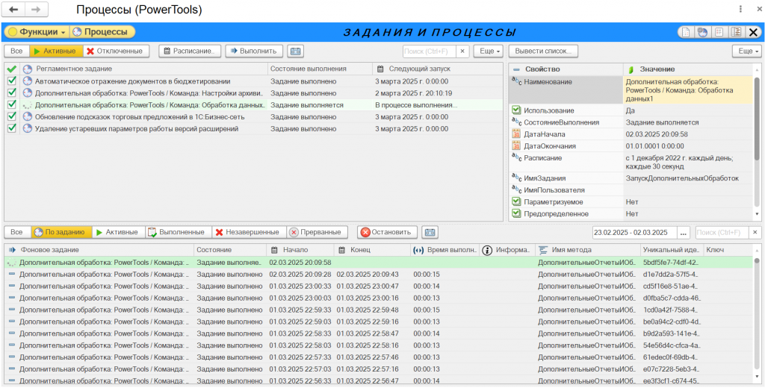Screen dimensions: 765x388
Task: Click the calendar icon next to Выполнить
Action: (294, 51)
